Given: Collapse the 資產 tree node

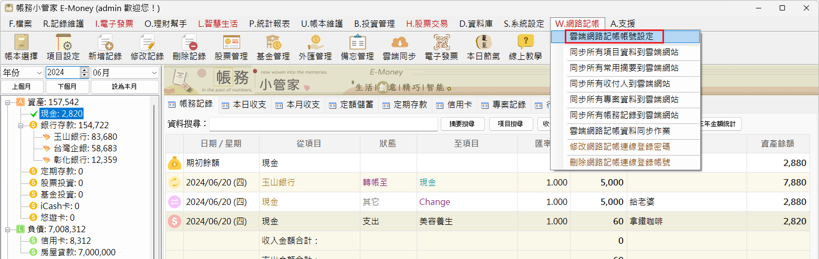Looking at the screenshot, I should [8, 102].
